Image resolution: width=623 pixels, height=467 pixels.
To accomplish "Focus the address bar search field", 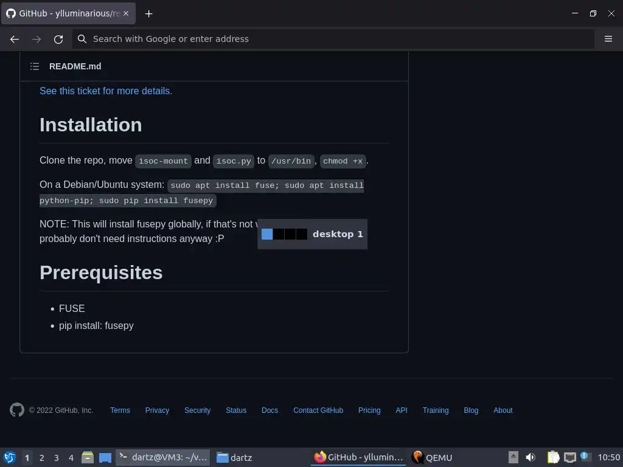I will tap(333, 39).
